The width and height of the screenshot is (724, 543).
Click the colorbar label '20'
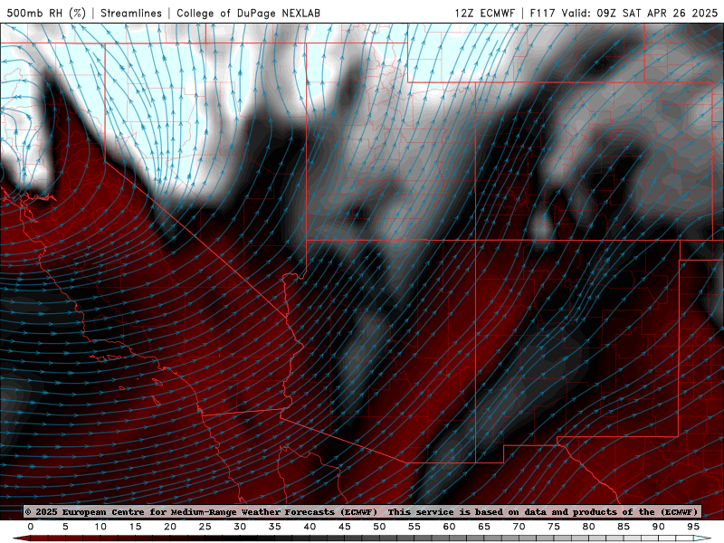pyautogui.click(x=170, y=527)
